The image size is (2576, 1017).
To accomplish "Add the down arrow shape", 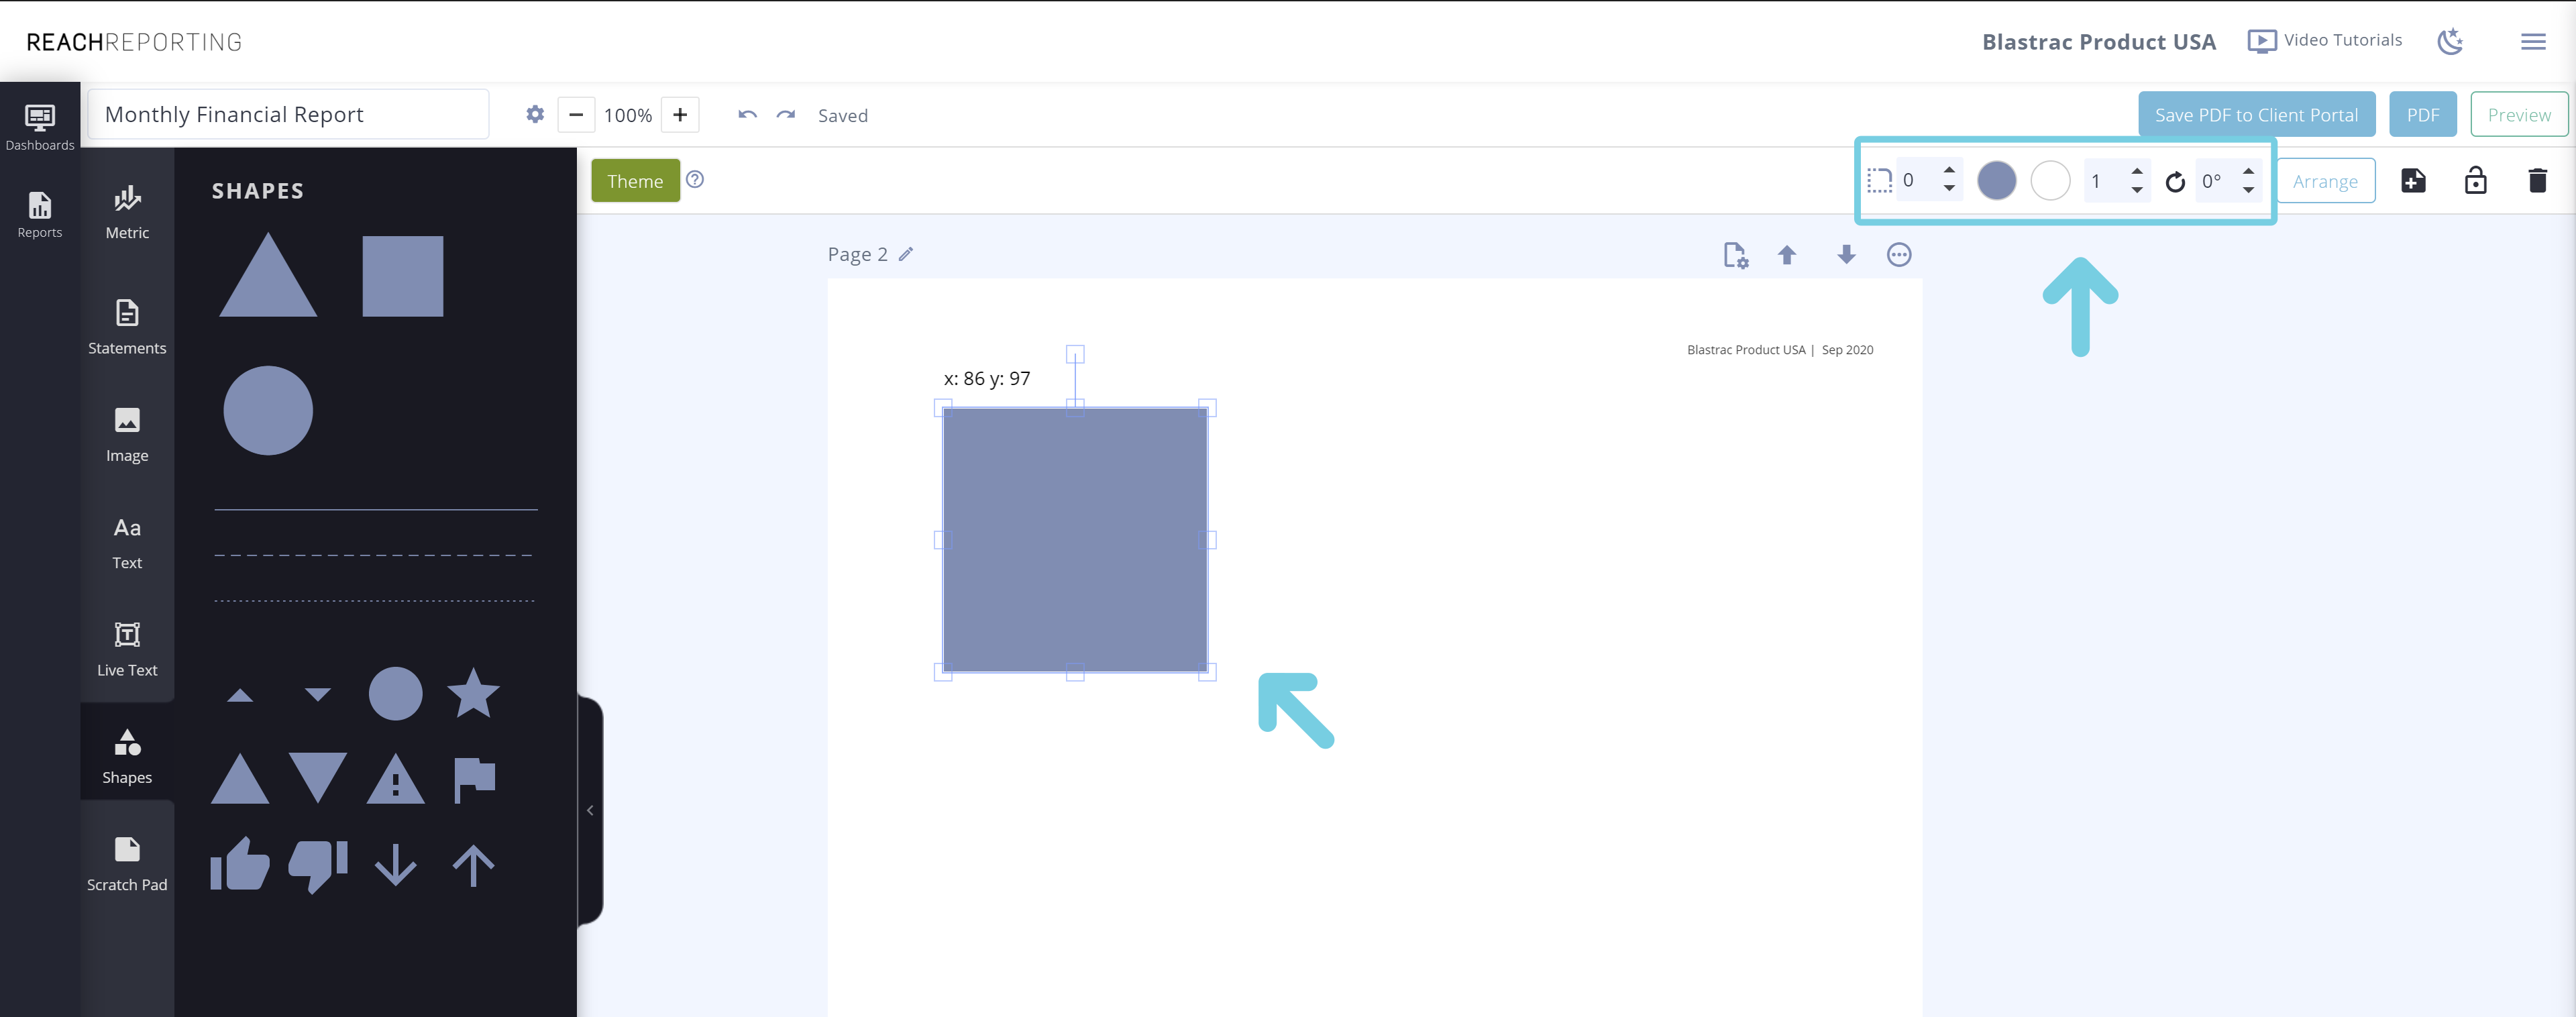I will (x=395, y=865).
